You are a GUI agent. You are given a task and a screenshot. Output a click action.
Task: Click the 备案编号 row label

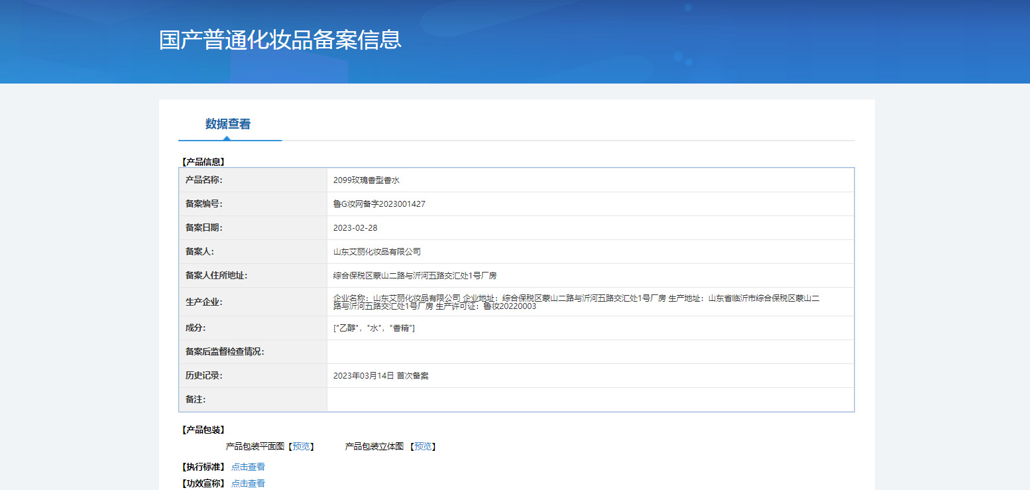(x=204, y=204)
